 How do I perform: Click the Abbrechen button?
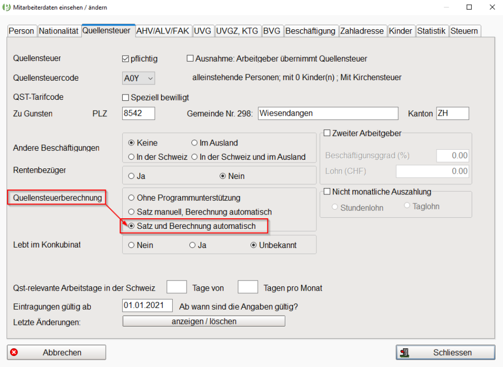56,352
